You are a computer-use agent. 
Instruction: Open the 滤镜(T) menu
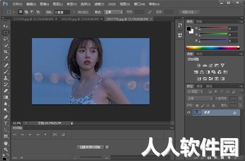click(x=99, y=4)
